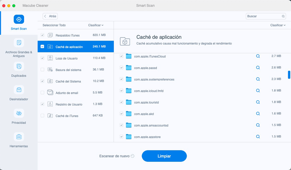
Task: Click the 647 KB size value
Action: point(98,115)
